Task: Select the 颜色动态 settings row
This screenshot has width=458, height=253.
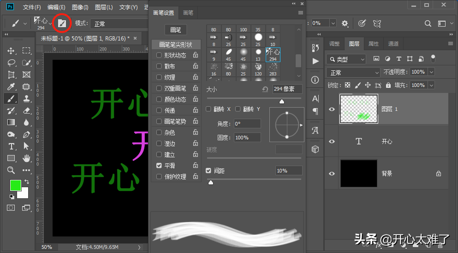Action: [x=176, y=99]
